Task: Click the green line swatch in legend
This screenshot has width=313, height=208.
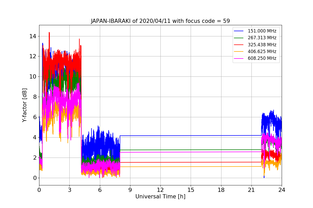Action: pos(239,38)
